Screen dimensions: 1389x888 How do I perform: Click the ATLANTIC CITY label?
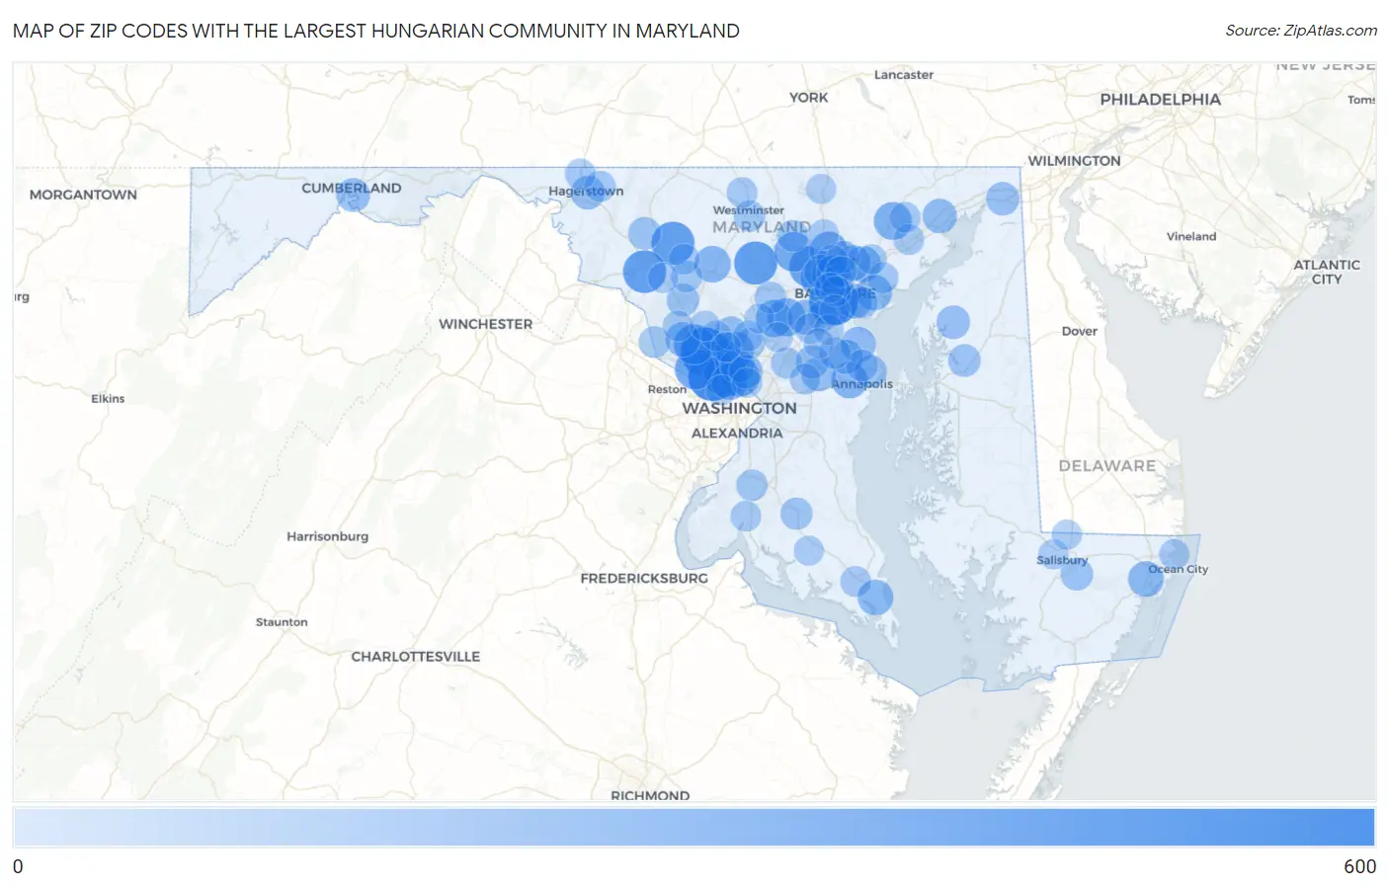1327,272
